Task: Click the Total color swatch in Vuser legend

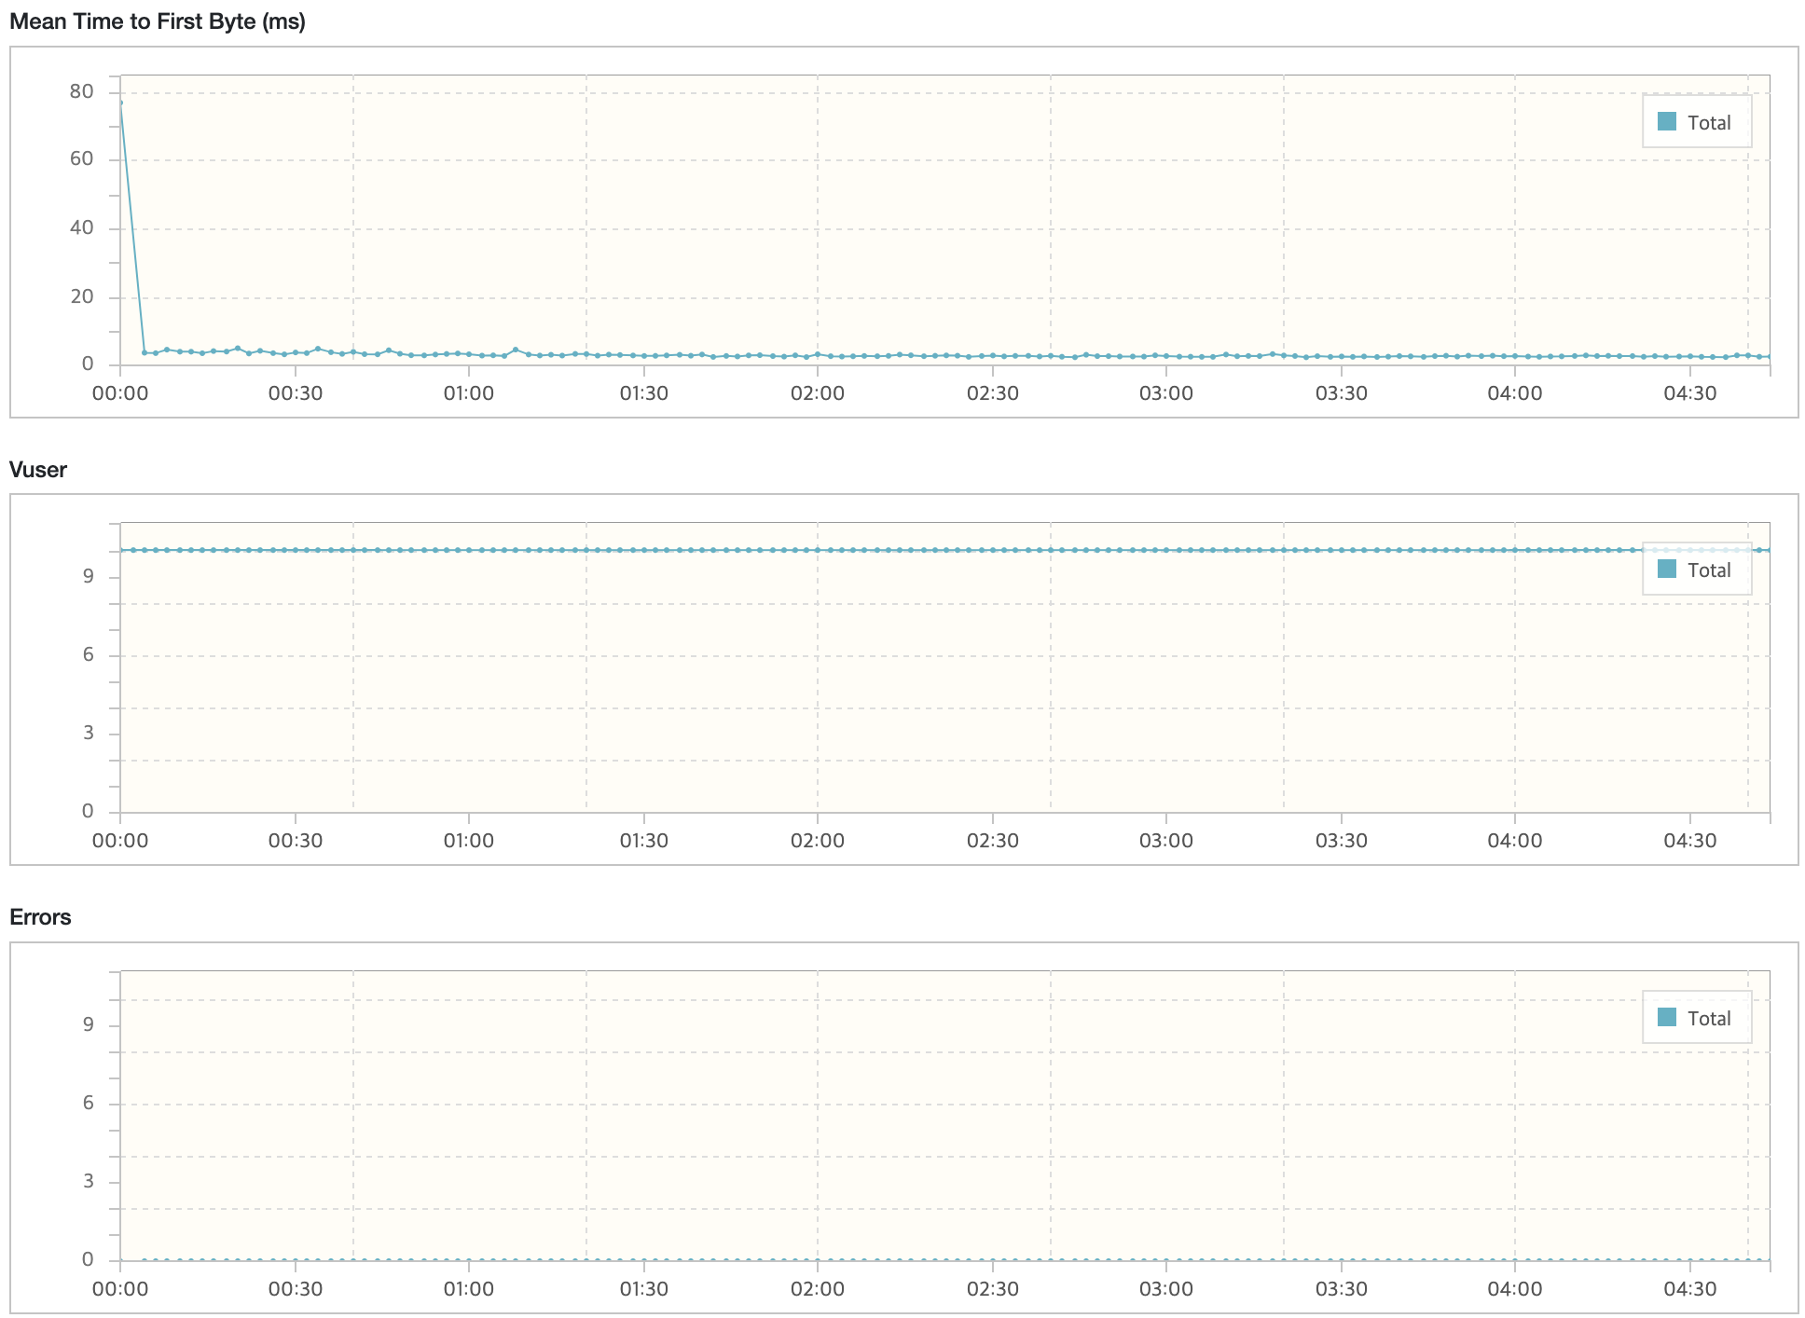Action: tap(1667, 569)
